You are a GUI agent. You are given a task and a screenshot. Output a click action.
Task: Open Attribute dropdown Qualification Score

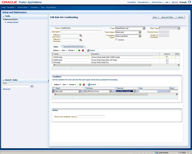(110, 91)
